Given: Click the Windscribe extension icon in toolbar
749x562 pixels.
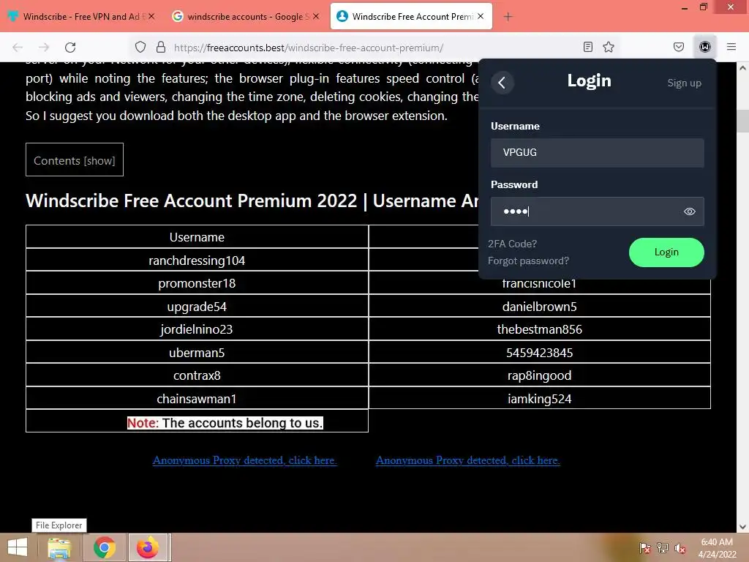Looking at the screenshot, I should (704, 47).
